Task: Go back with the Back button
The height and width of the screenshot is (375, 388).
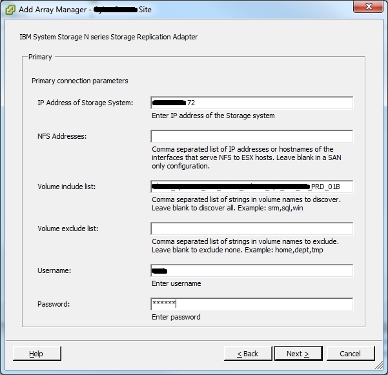Action: [247, 354]
